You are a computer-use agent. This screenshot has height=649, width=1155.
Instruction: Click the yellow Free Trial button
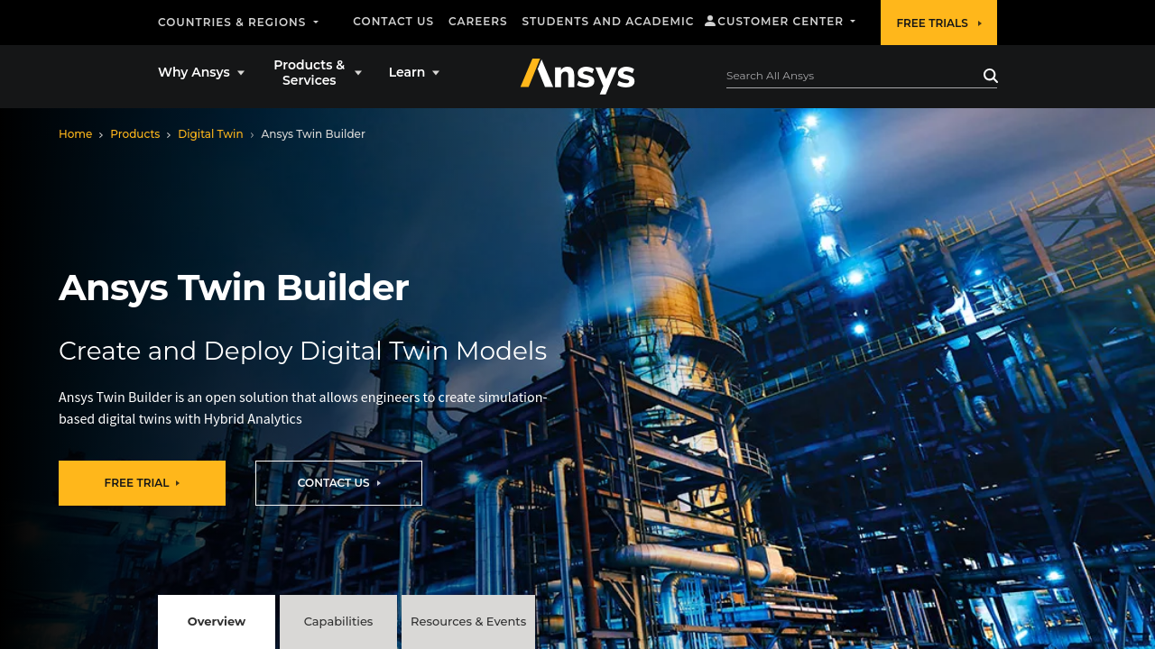coord(142,483)
